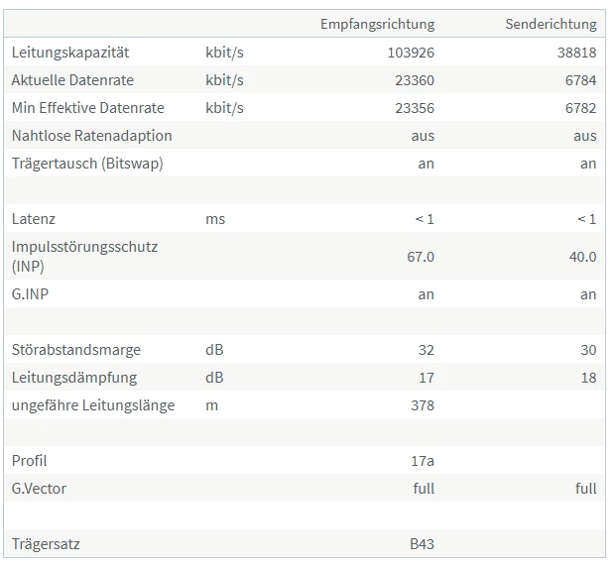Click the G.INP row label
The height and width of the screenshot is (566, 615).
click(x=31, y=294)
